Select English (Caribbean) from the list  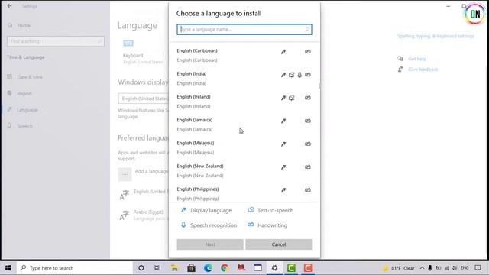tap(244, 55)
